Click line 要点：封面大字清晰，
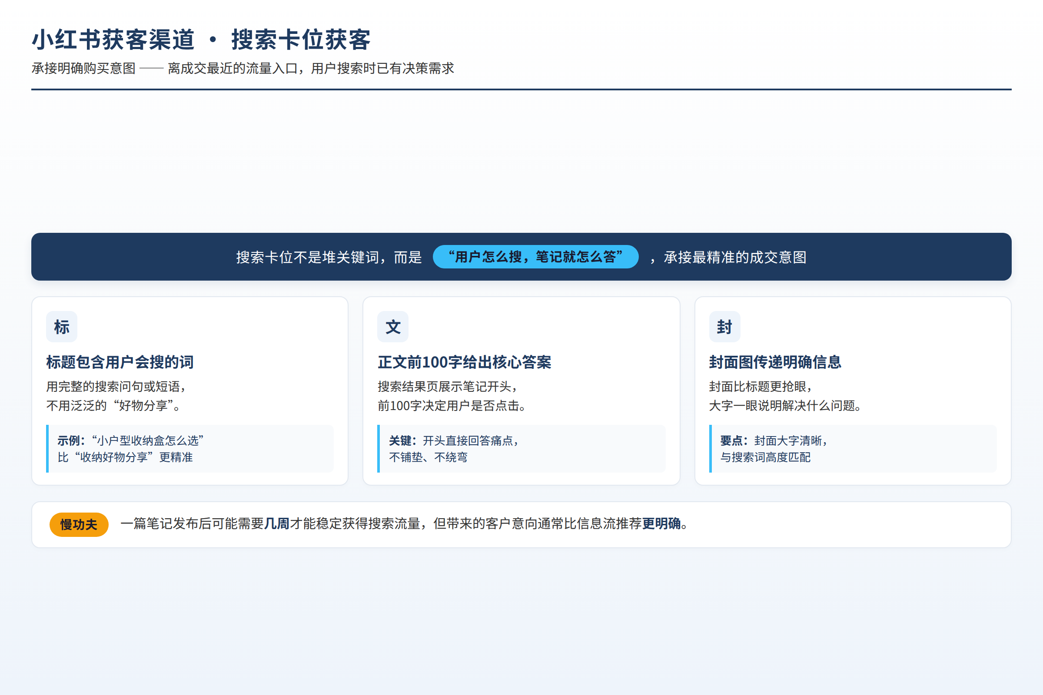The image size is (1043, 695). click(774, 440)
